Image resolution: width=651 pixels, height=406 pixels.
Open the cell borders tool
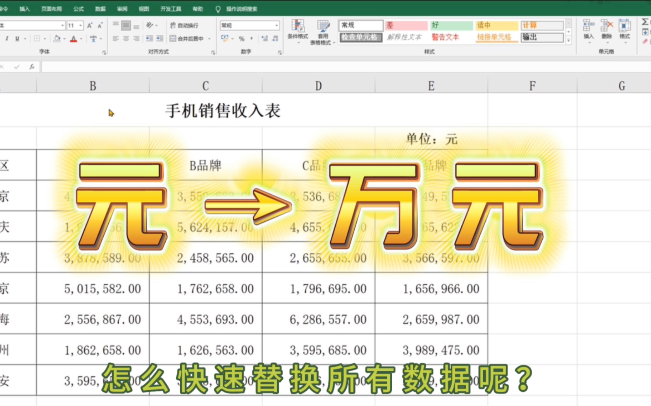37,38
